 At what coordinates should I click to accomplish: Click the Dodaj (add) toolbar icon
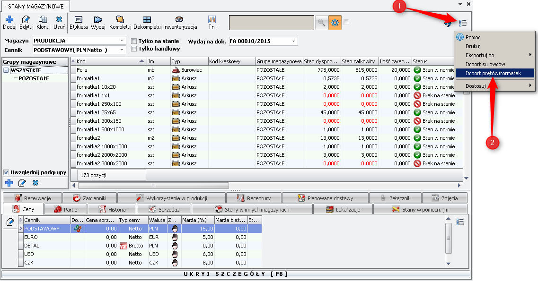tap(9, 20)
